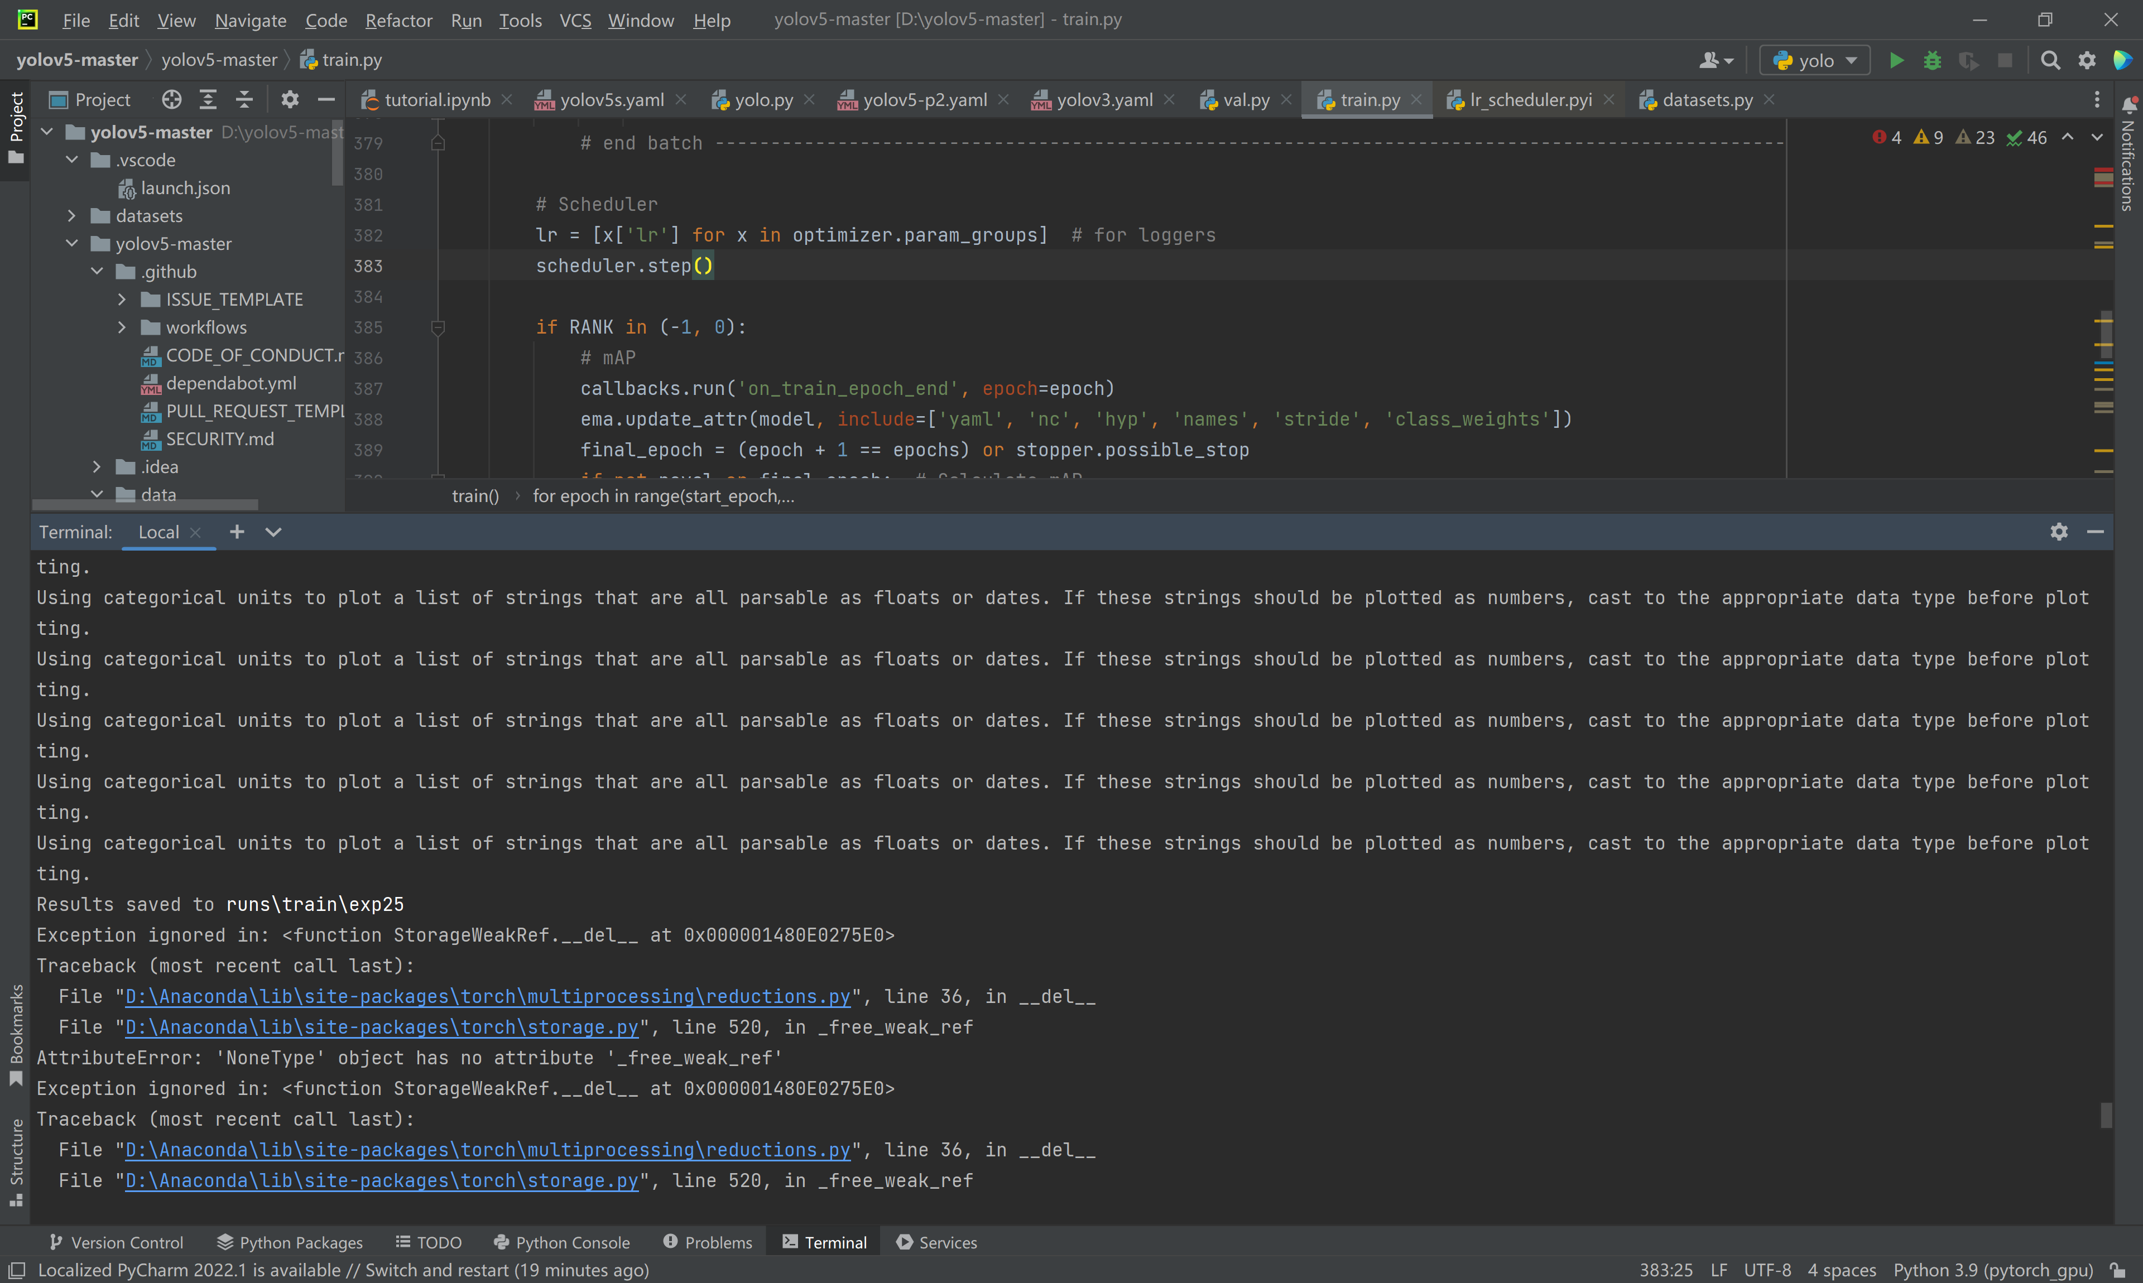Screen dimensions: 2143x1283
Task: Expand the datasets folder
Action: pos(73,215)
